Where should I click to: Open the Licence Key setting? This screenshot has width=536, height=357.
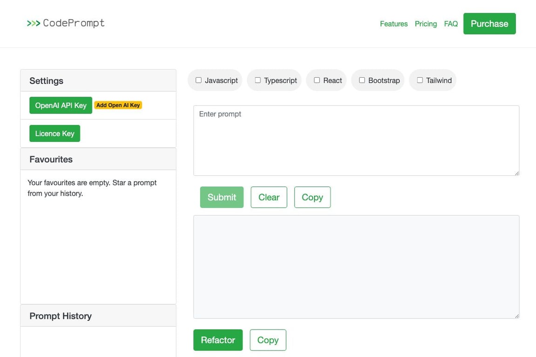click(54, 133)
